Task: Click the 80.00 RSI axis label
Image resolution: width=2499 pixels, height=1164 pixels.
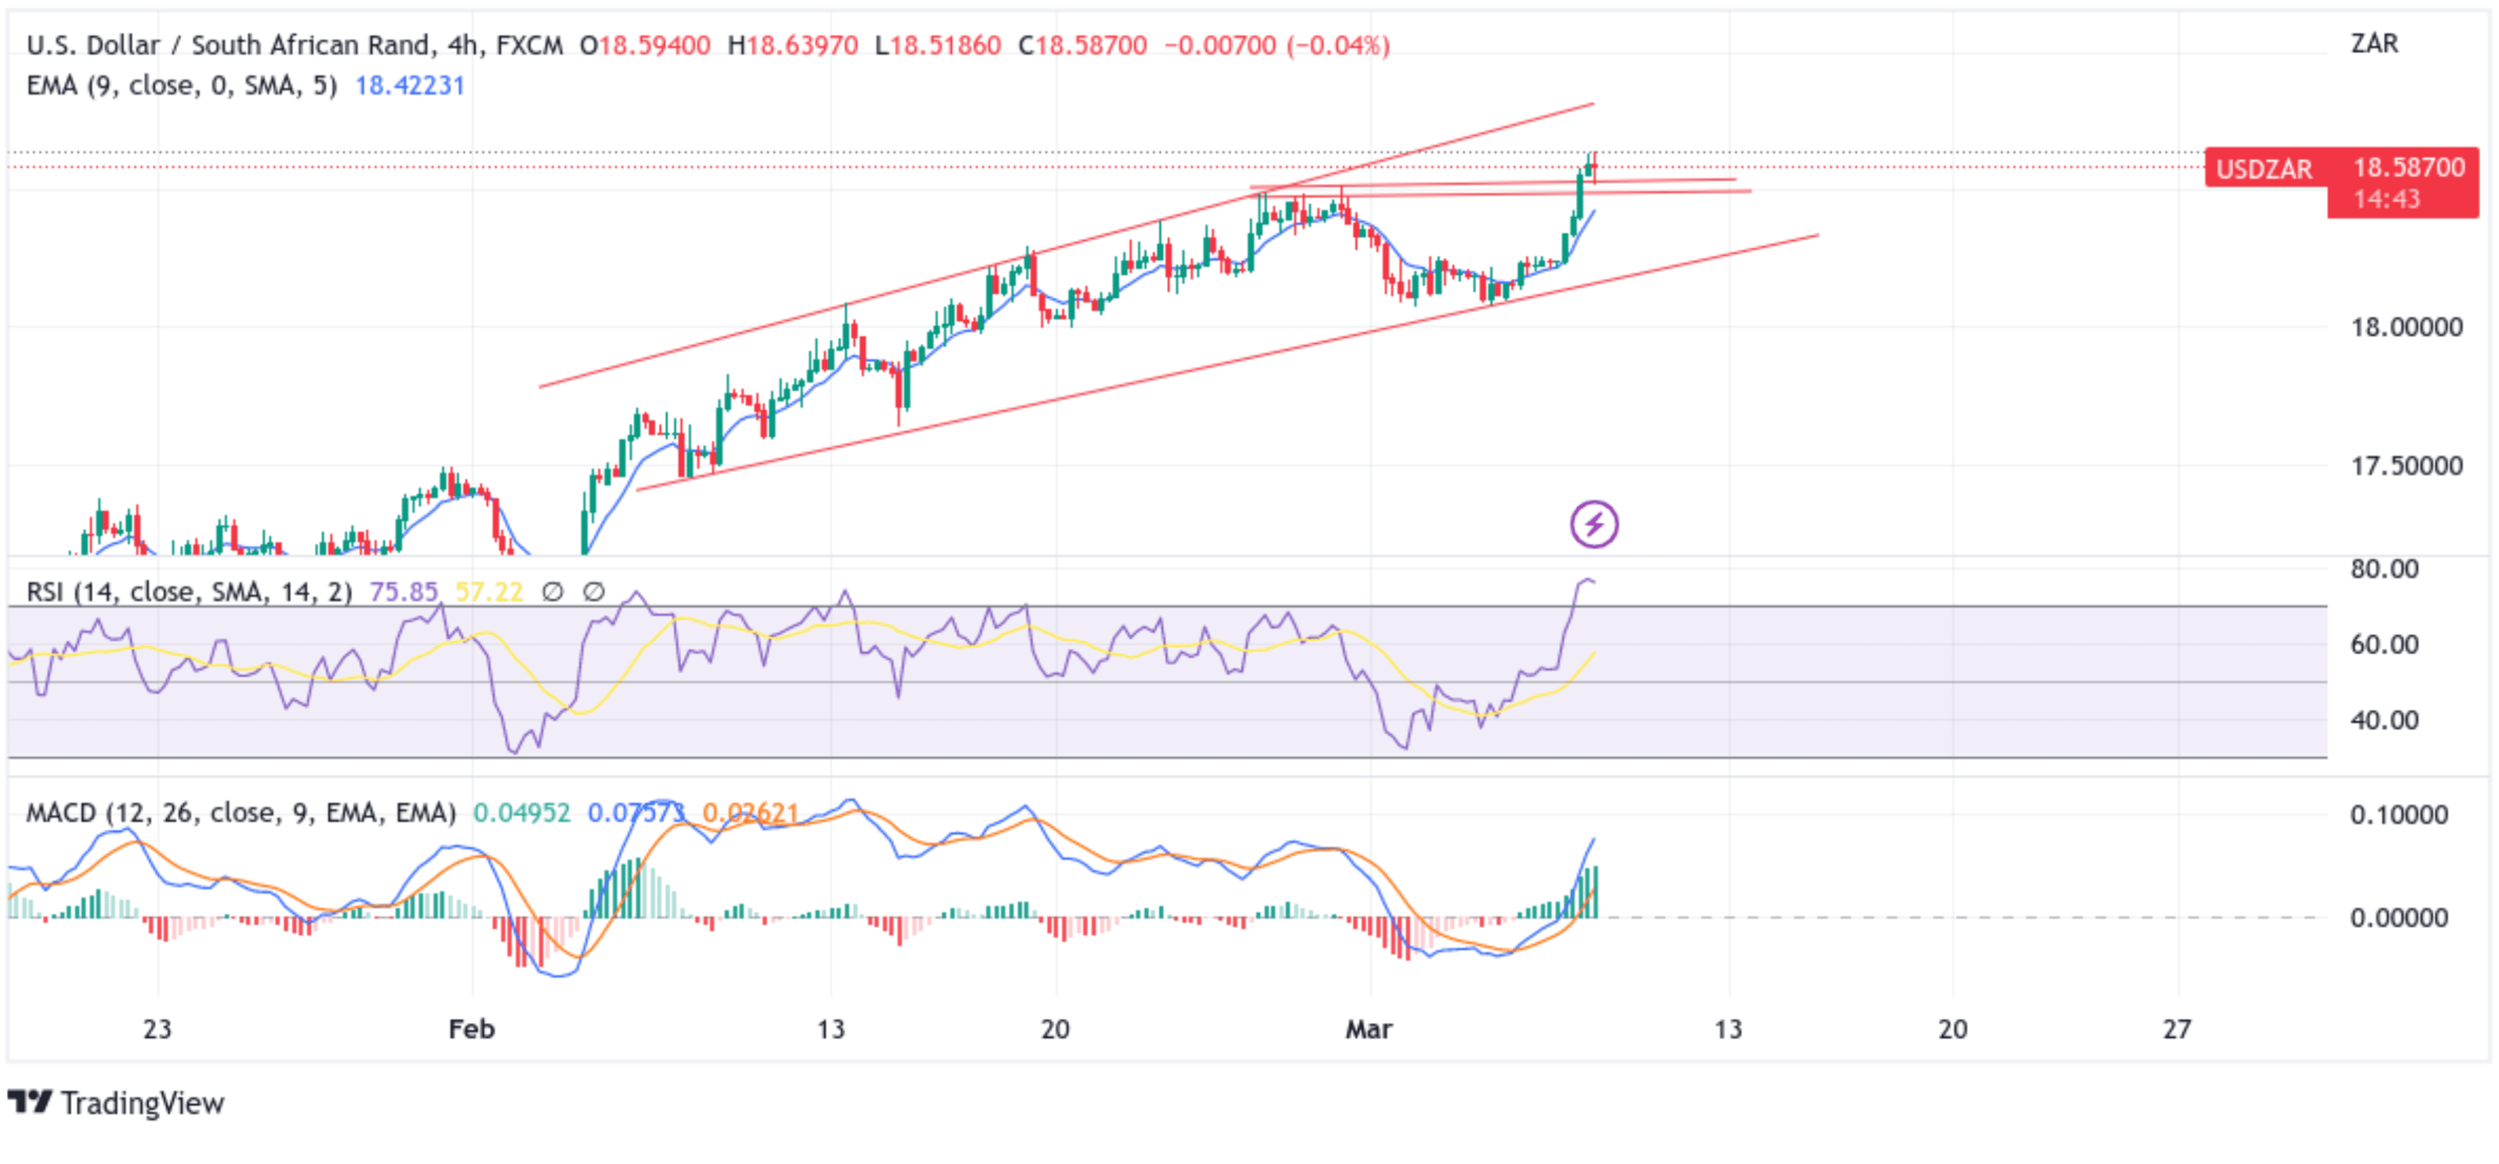Action: click(x=2385, y=569)
